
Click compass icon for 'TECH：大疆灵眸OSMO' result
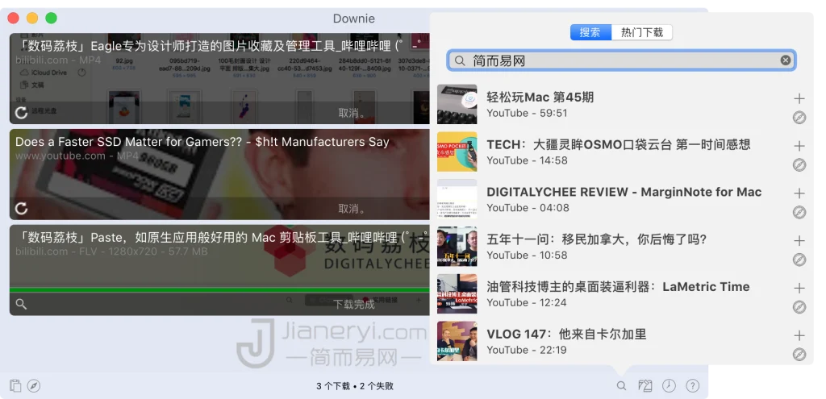(799, 164)
